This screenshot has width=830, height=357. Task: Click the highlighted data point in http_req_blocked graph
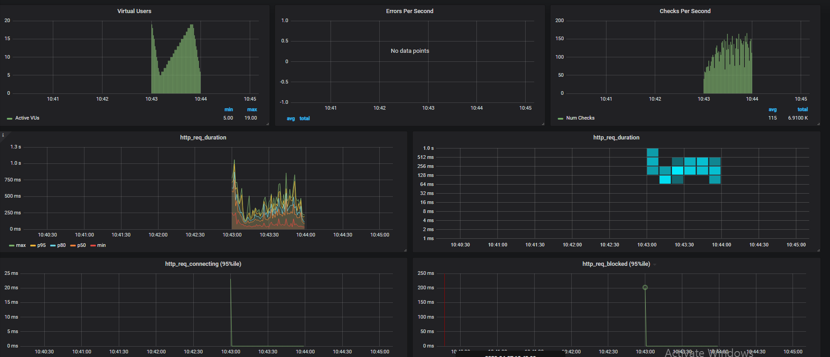pos(645,287)
